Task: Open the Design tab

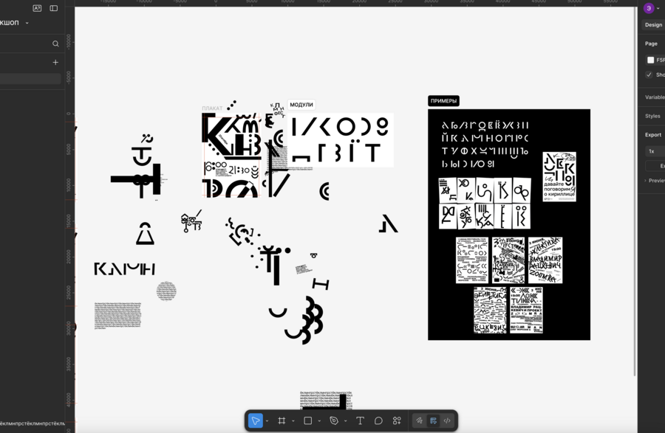Action: coord(653,25)
